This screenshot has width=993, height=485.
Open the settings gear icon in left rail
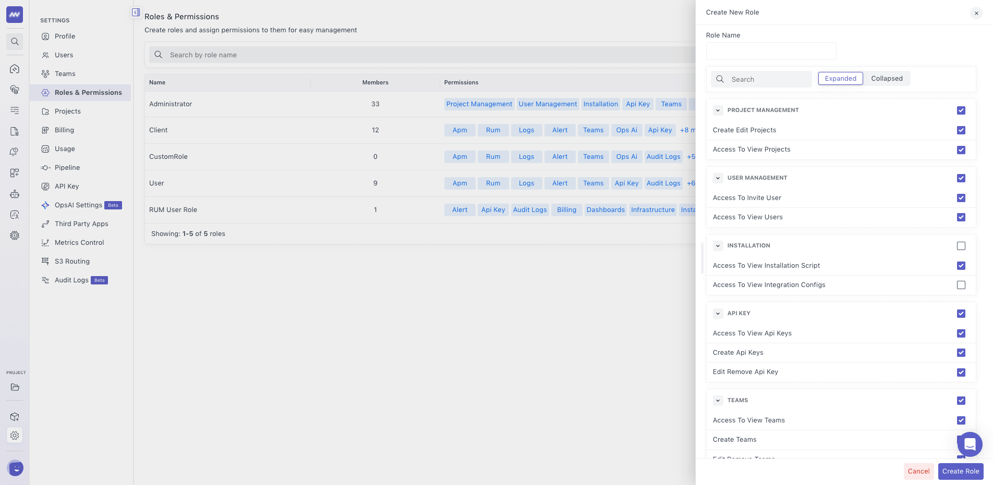(x=15, y=436)
